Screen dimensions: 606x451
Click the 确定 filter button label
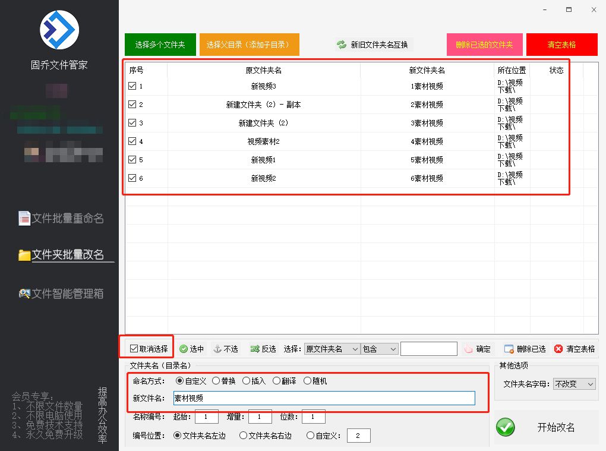click(483, 349)
